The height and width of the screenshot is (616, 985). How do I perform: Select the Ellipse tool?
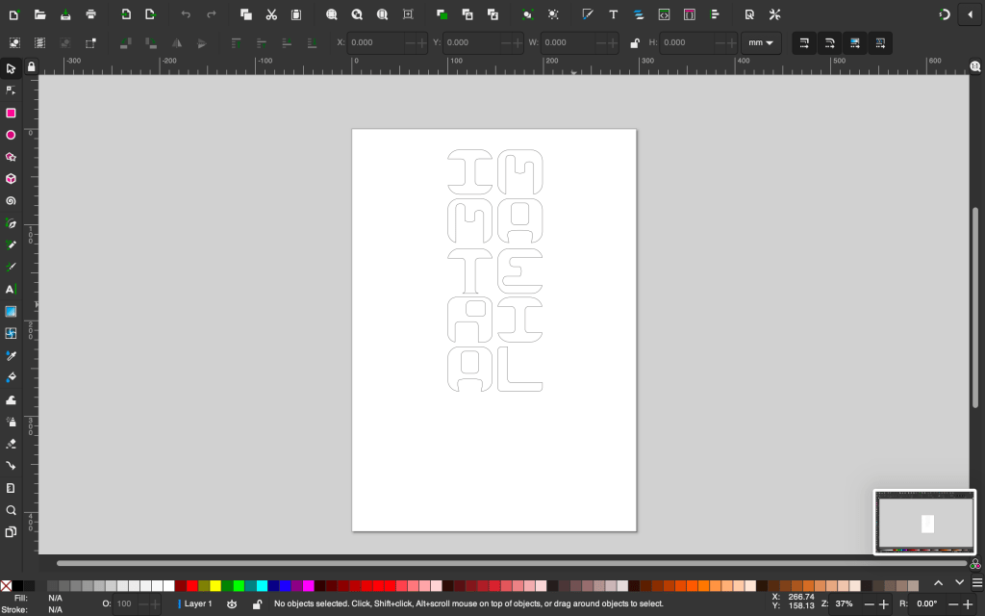[x=11, y=135]
